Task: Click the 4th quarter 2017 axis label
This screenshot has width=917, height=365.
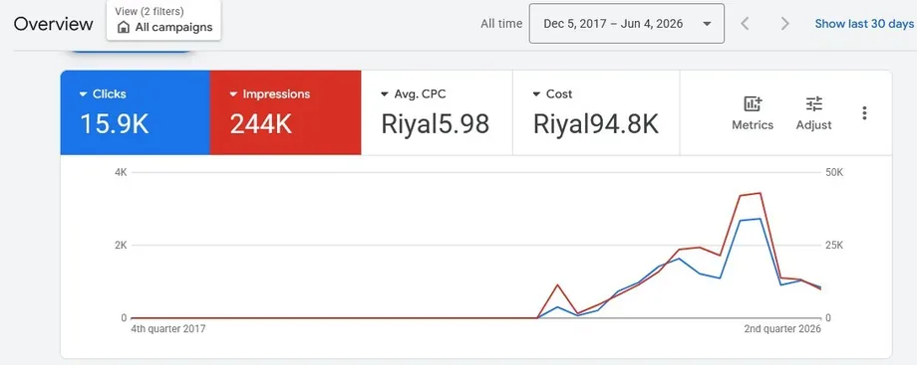Action: (x=167, y=329)
